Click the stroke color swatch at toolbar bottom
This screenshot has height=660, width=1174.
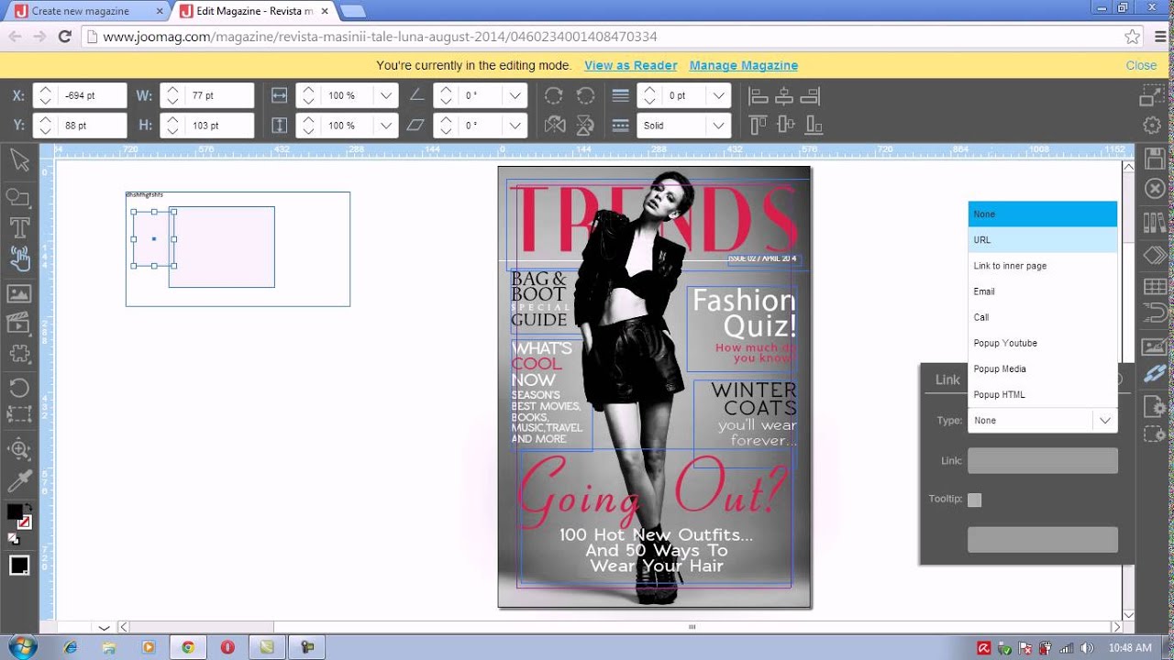point(19,565)
